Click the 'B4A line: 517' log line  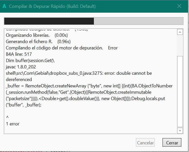[x=19, y=54]
